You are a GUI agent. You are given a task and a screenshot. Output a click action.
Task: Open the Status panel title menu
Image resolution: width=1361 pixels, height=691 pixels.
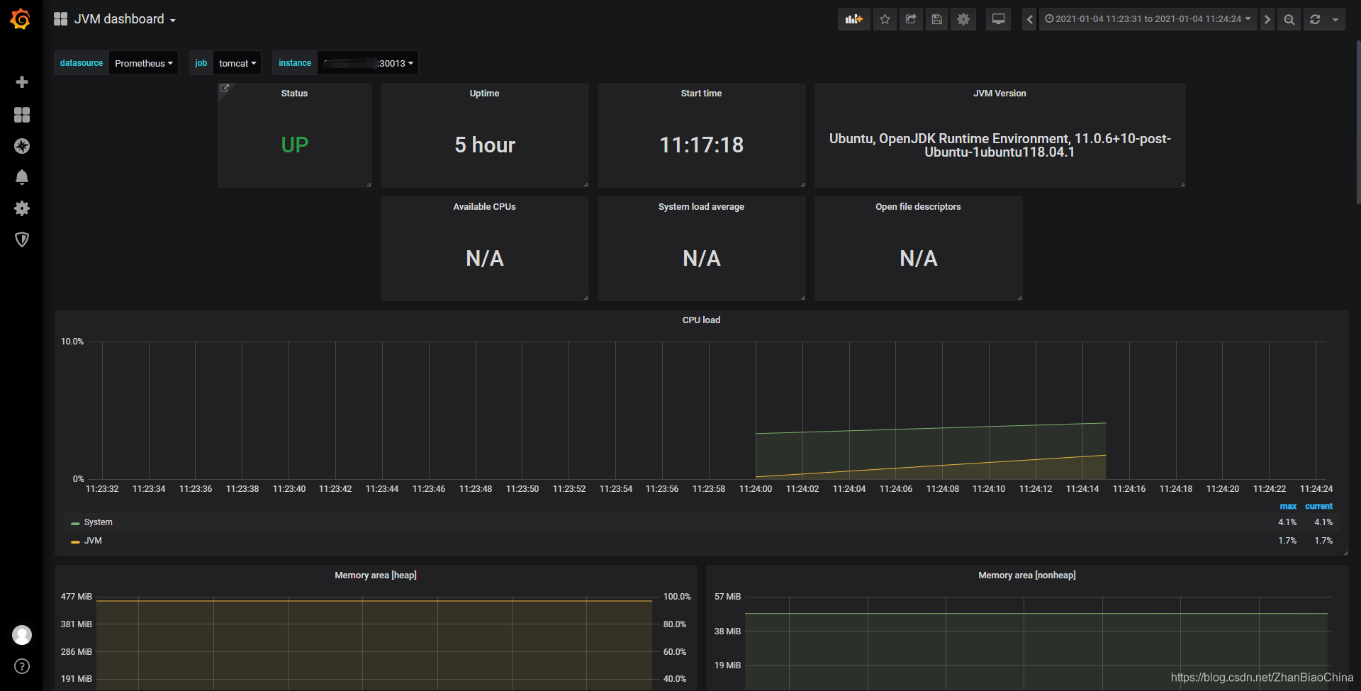click(294, 94)
